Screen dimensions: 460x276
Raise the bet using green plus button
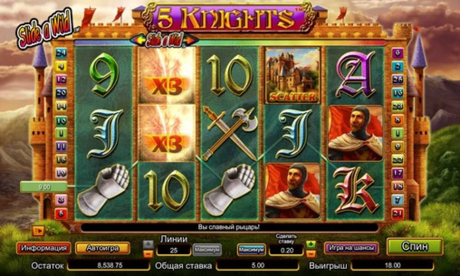(x=311, y=244)
